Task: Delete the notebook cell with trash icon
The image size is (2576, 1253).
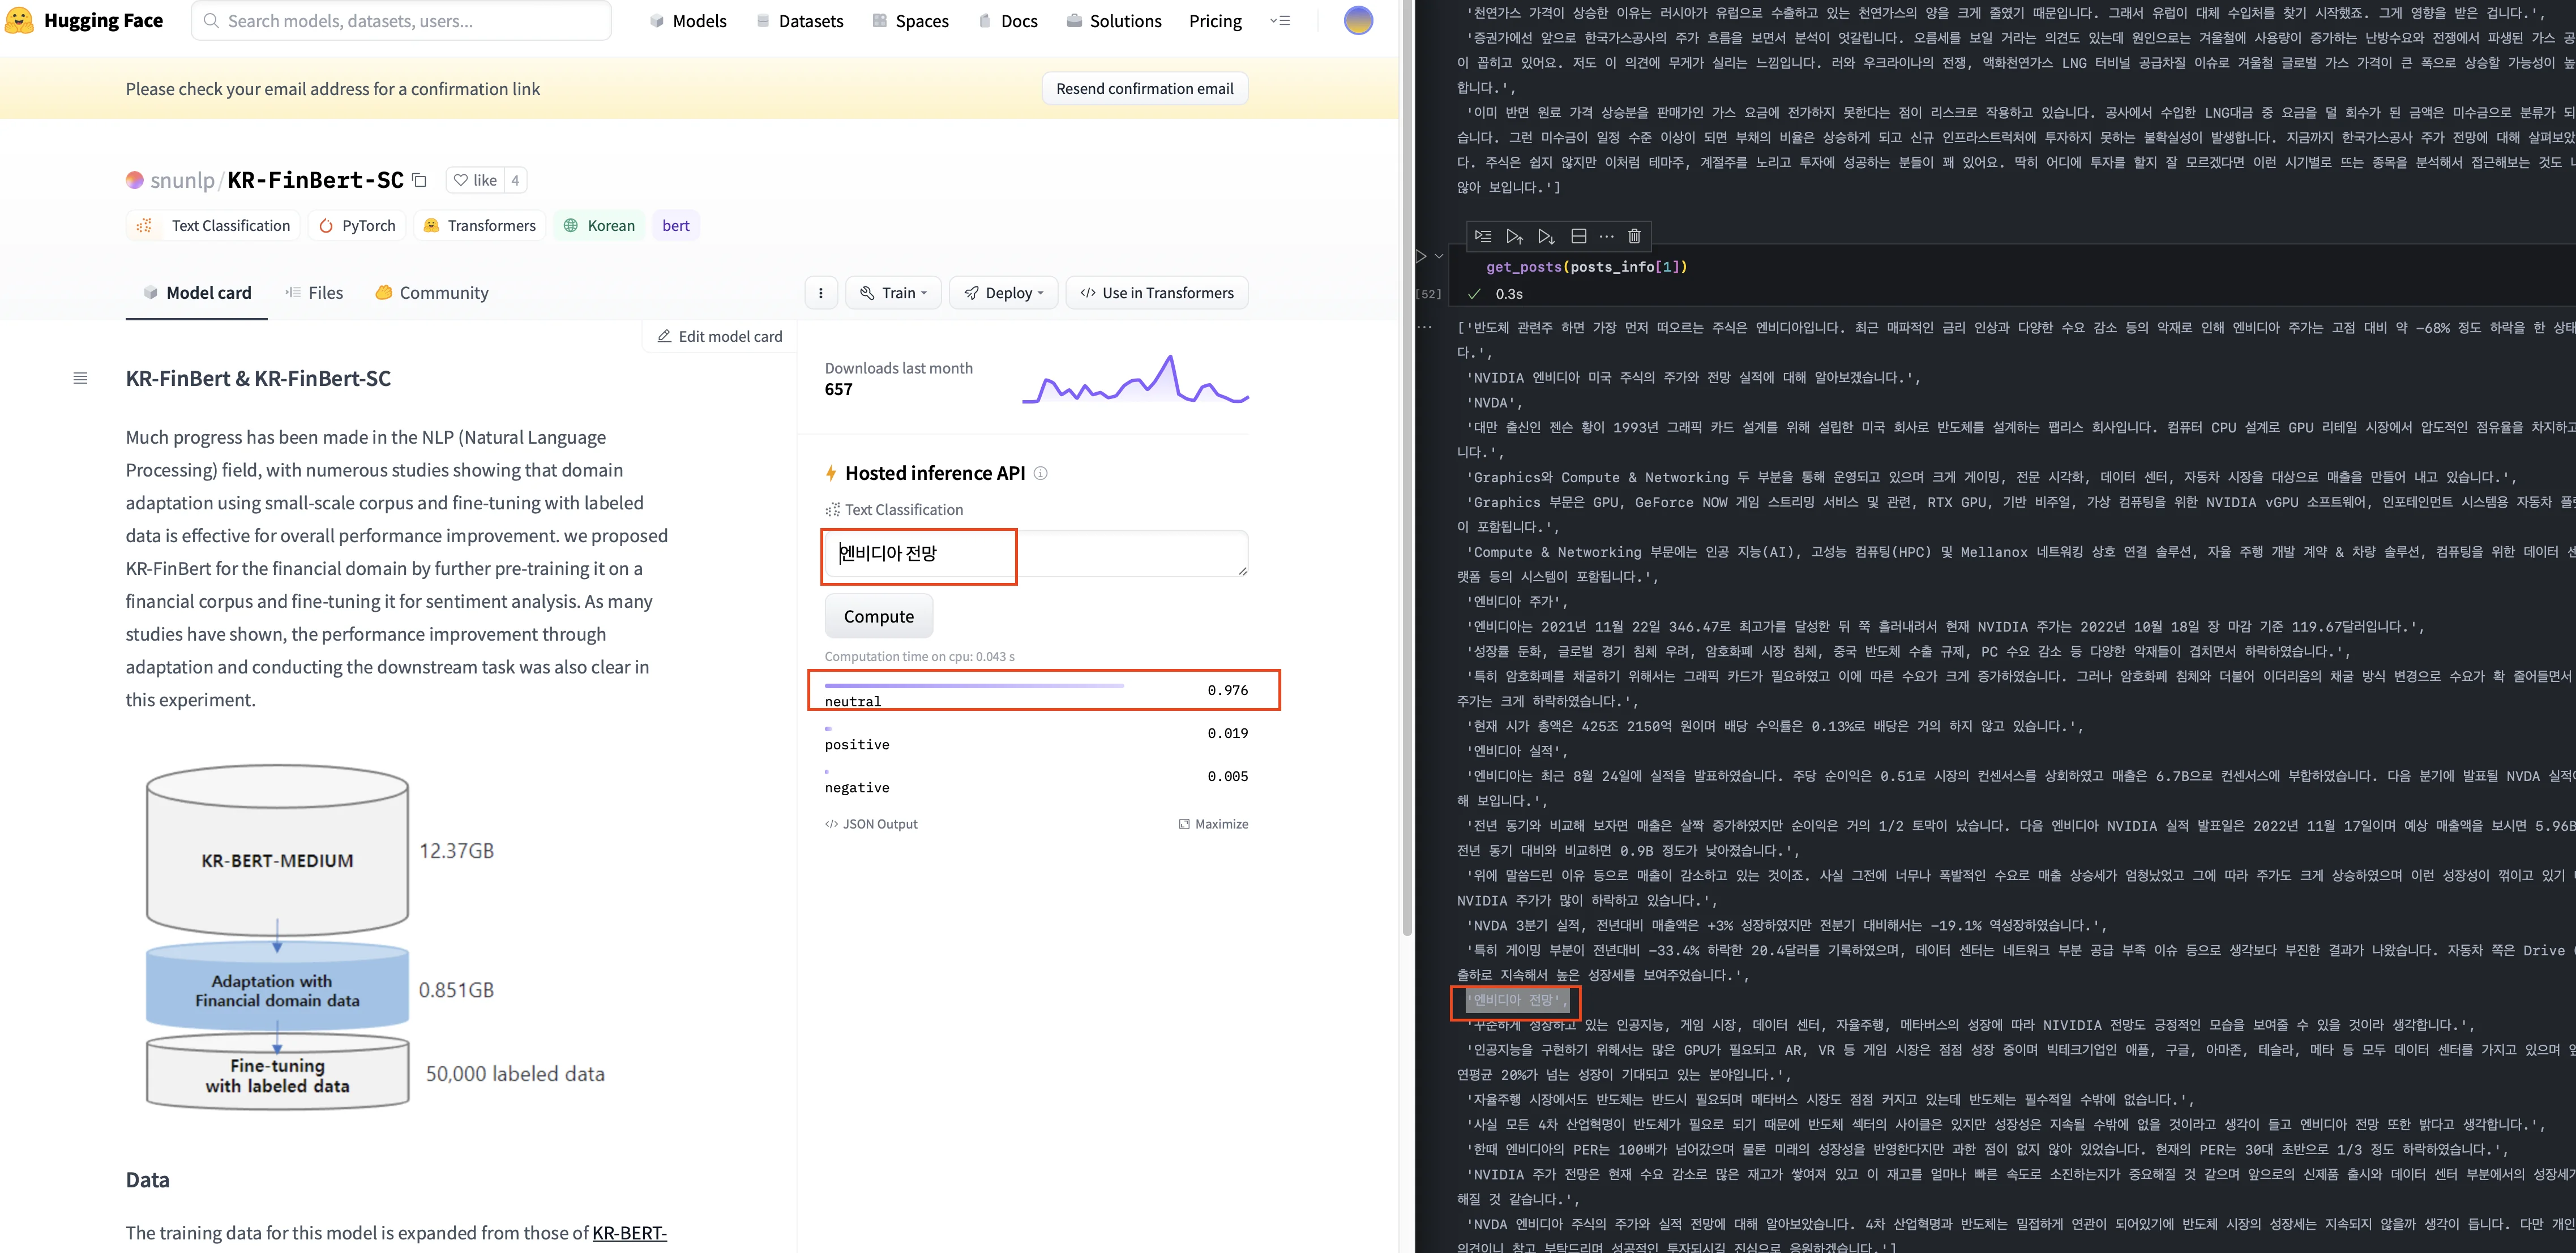Action: coord(1634,236)
